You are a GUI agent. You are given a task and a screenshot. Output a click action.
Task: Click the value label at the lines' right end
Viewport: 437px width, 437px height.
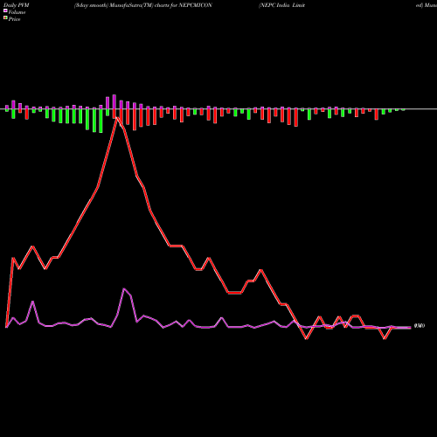(420, 326)
